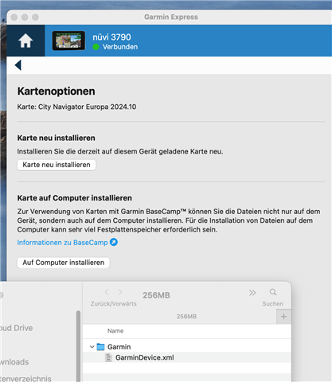Image resolution: width=332 pixels, height=382 pixels.
Task: Add new Finder tab with plus
Action: tap(283, 317)
